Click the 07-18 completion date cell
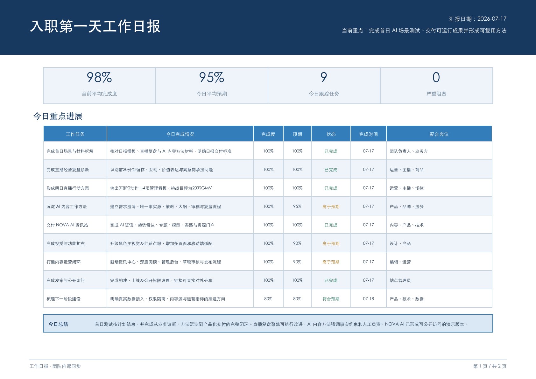Screen dimensions: 536x379 pyautogui.click(x=369, y=298)
